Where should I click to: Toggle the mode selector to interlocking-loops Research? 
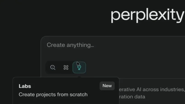(66, 68)
